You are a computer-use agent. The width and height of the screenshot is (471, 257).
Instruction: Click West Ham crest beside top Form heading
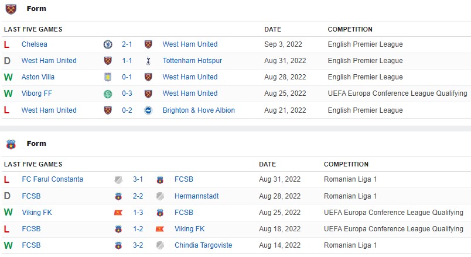(11, 9)
